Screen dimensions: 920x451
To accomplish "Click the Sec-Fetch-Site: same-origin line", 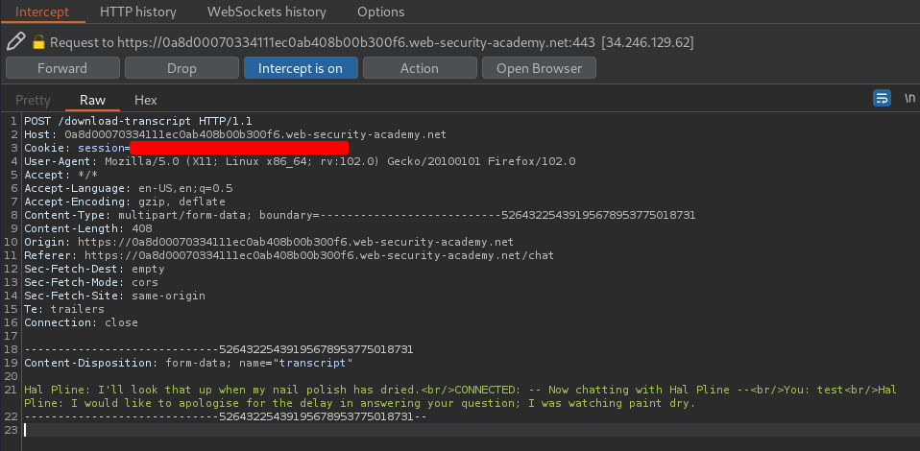I will (x=114, y=297).
